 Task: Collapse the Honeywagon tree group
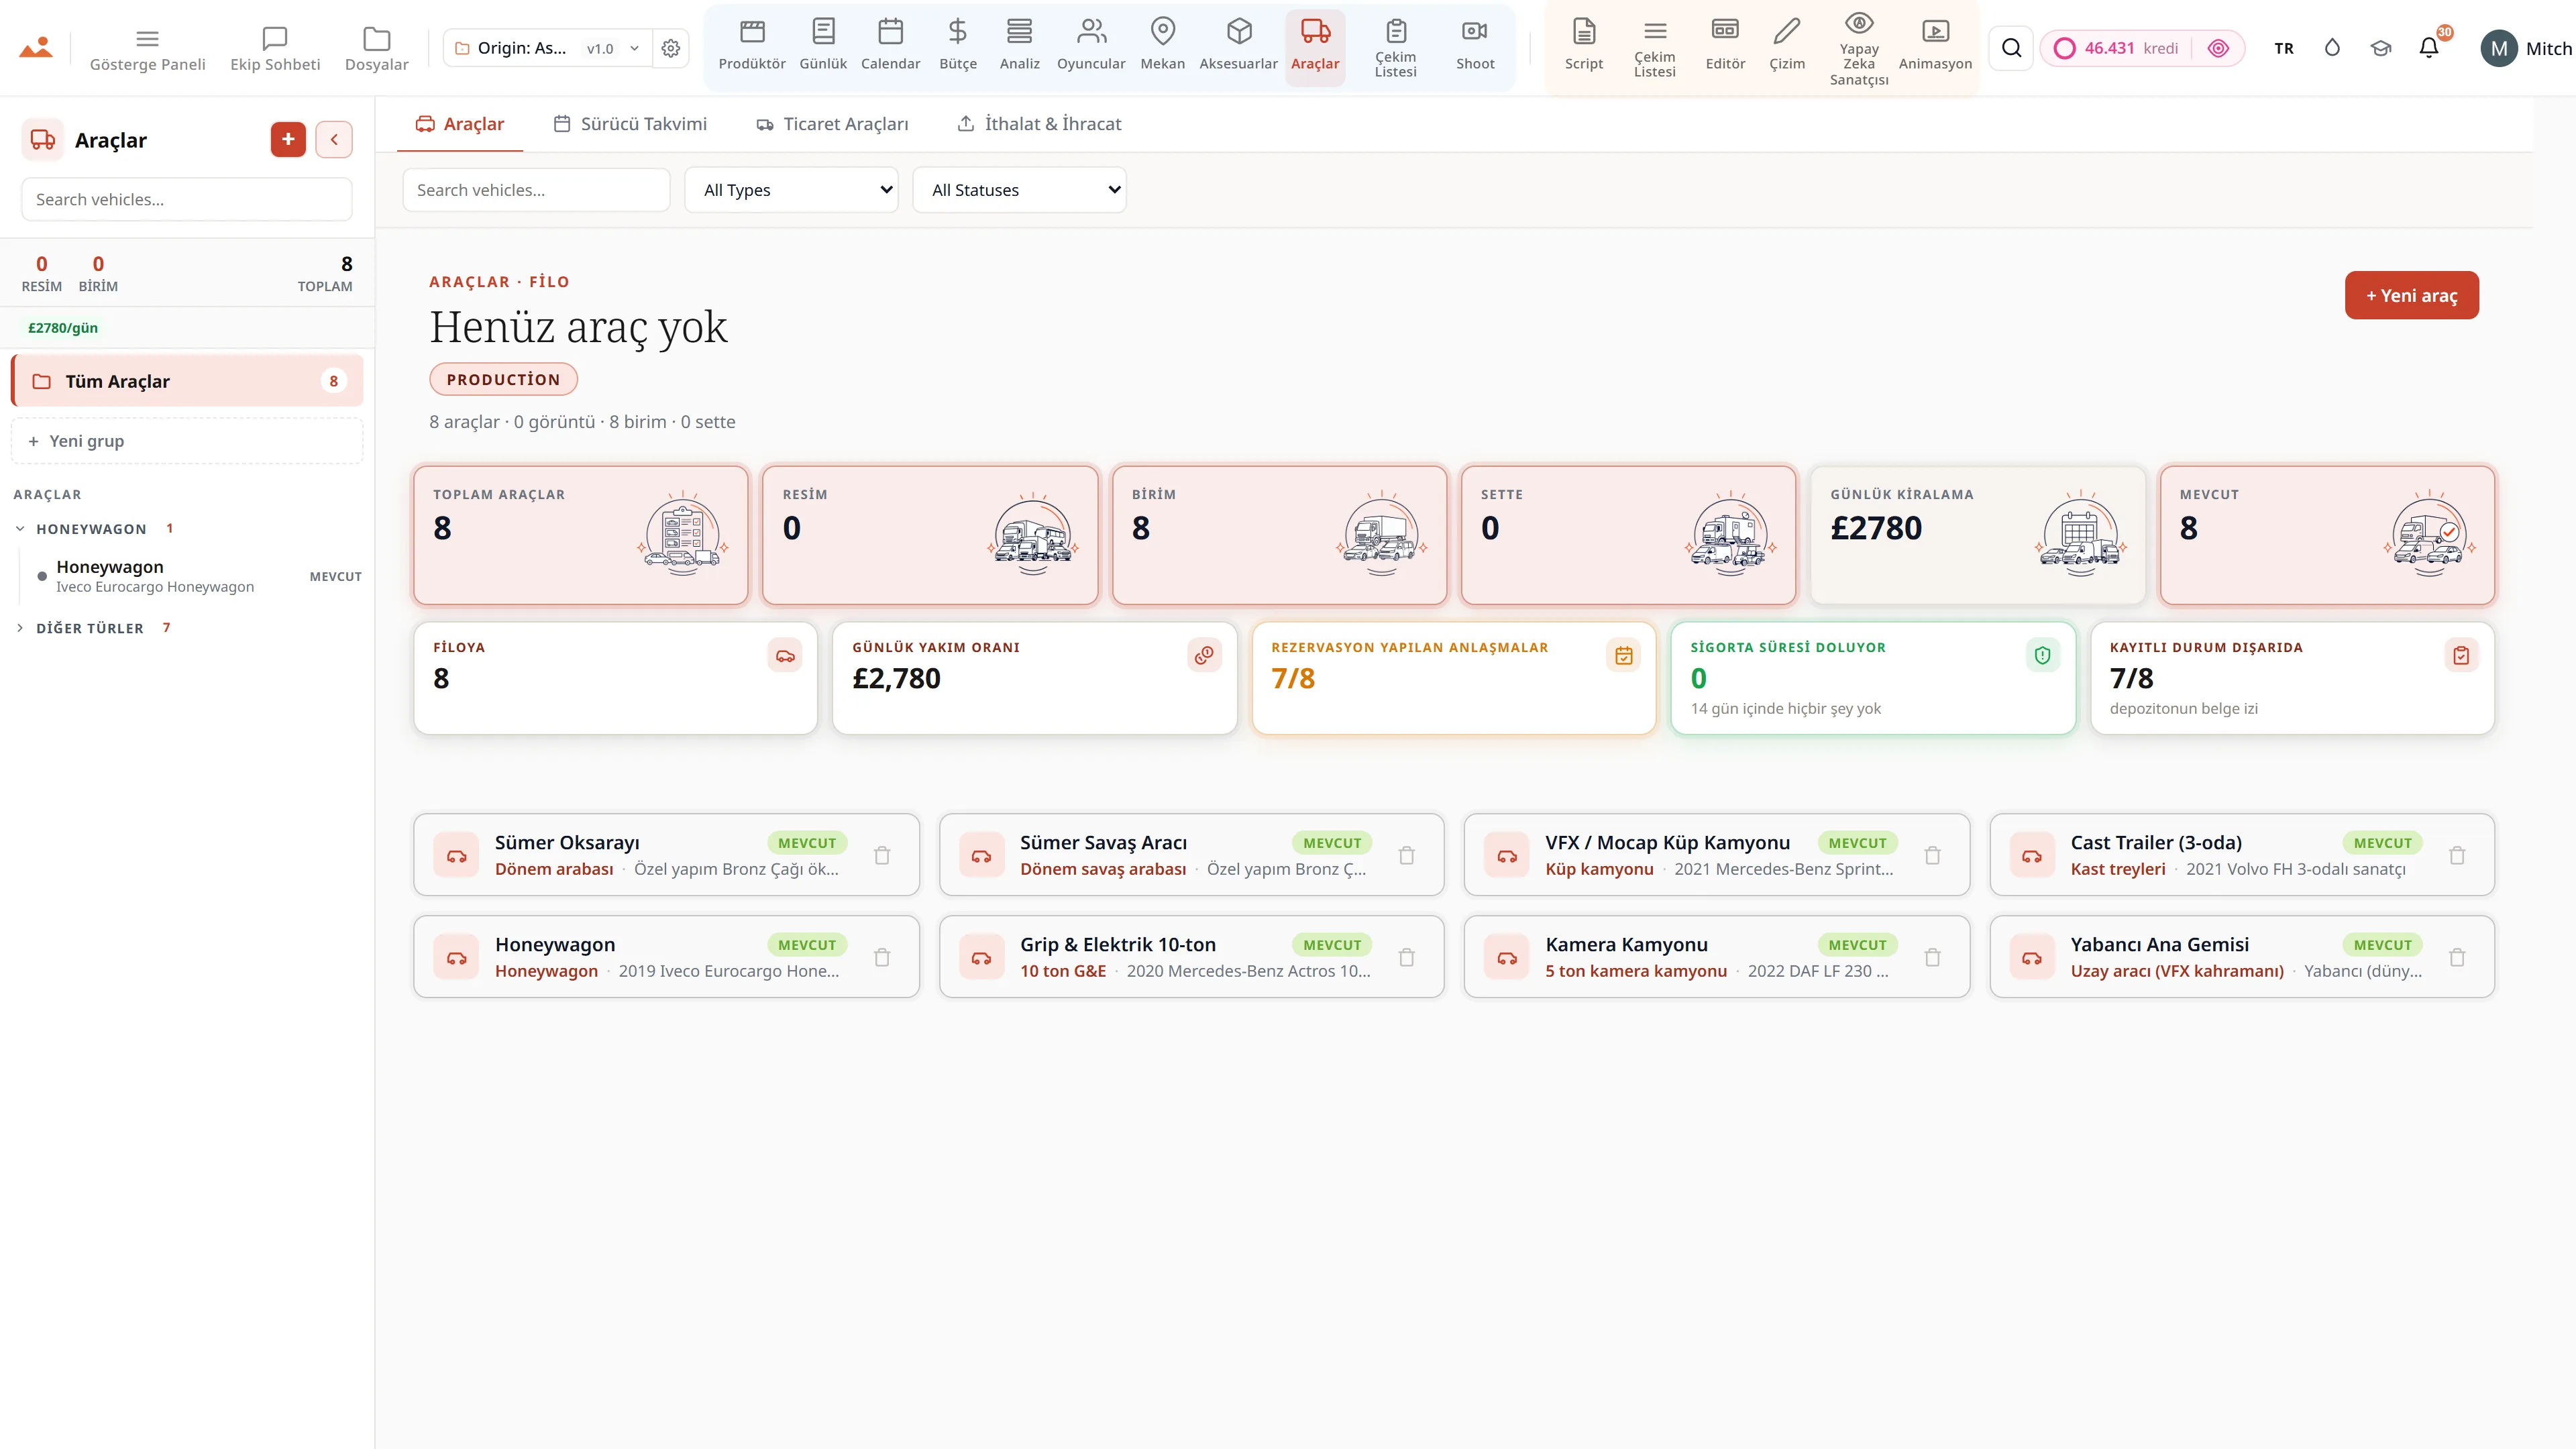90,529
